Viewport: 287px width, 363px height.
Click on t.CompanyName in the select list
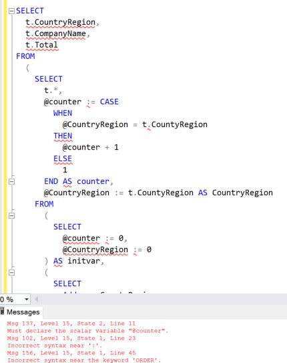[55, 34]
